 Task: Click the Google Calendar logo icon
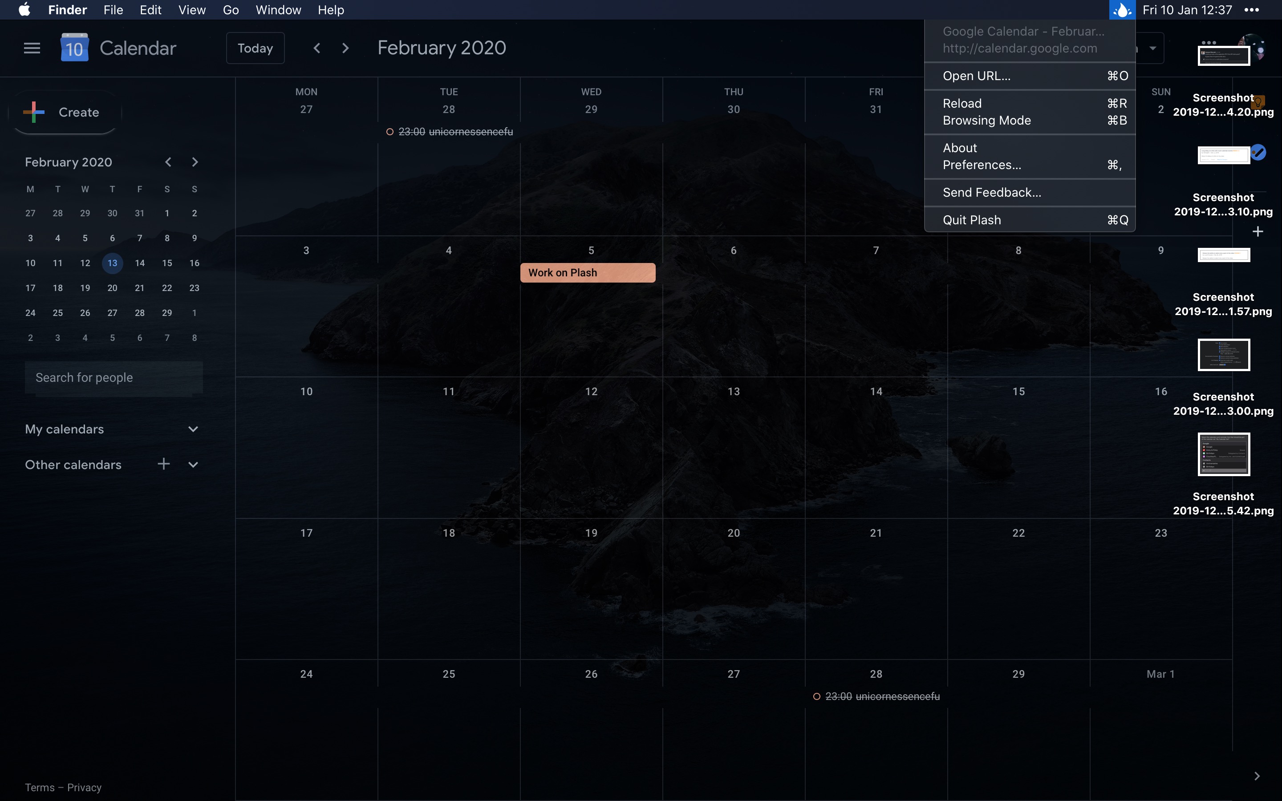[x=74, y=48]
